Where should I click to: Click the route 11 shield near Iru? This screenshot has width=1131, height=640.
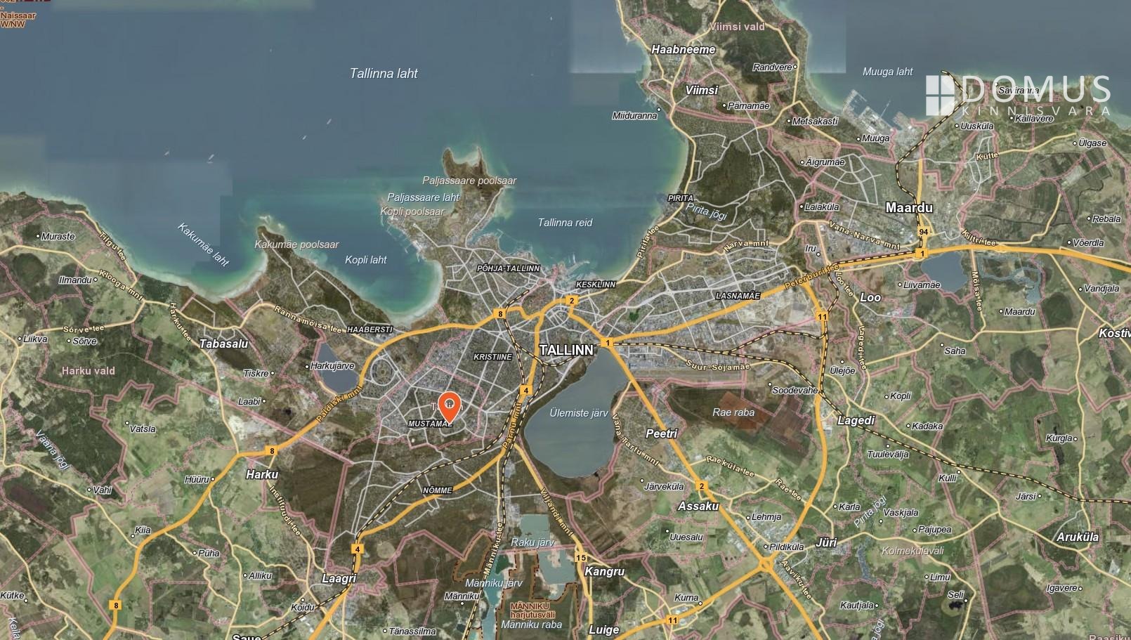822,317
